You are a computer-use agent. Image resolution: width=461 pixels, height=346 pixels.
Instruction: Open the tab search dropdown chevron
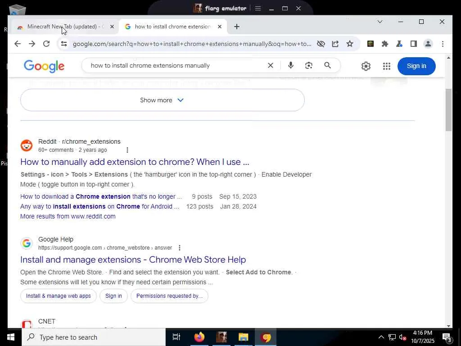click(380, 22)
